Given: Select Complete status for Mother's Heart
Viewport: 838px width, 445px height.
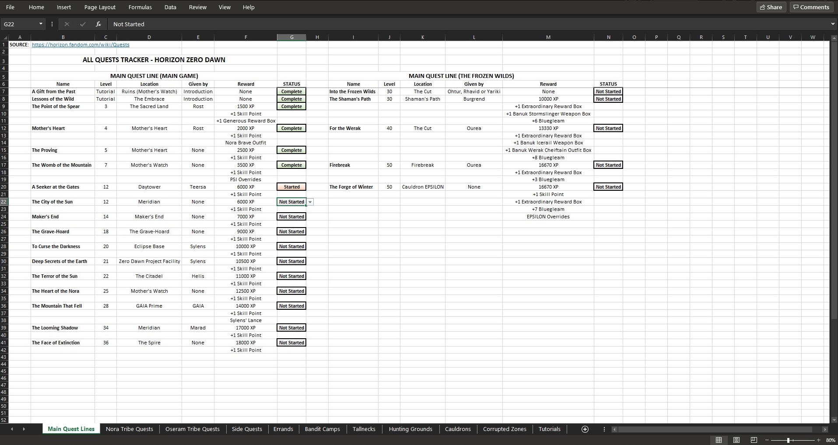Looking at the screenshot, I should [291, 128].
